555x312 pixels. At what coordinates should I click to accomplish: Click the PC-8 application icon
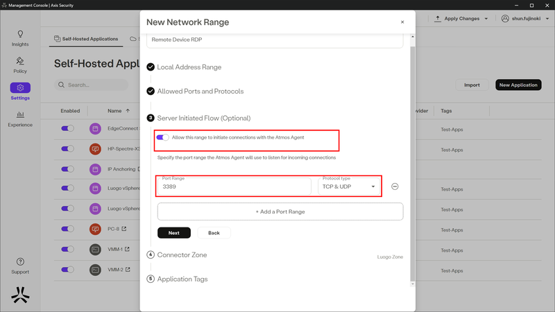pyautogui.click(x=95, y=229)
